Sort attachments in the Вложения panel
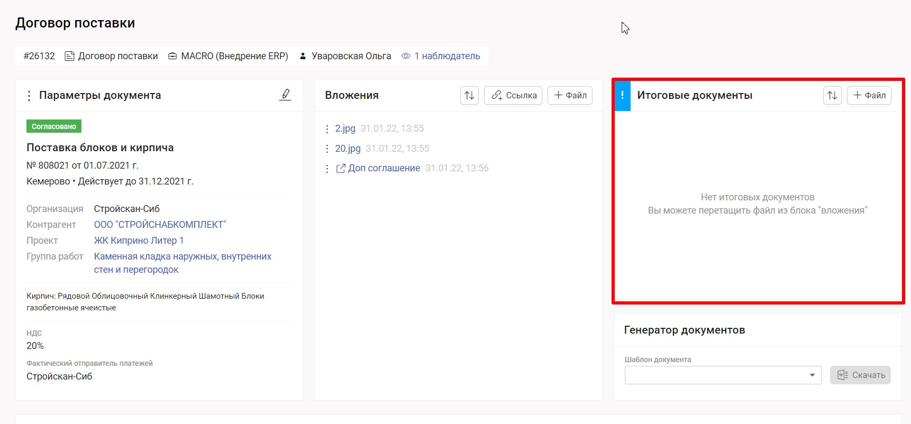This screenshot has height=424, width=911. [469, 96]
